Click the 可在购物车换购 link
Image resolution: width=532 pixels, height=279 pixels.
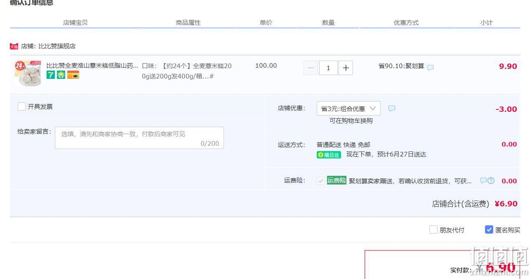pyautogui.click(x=351, y=121)
